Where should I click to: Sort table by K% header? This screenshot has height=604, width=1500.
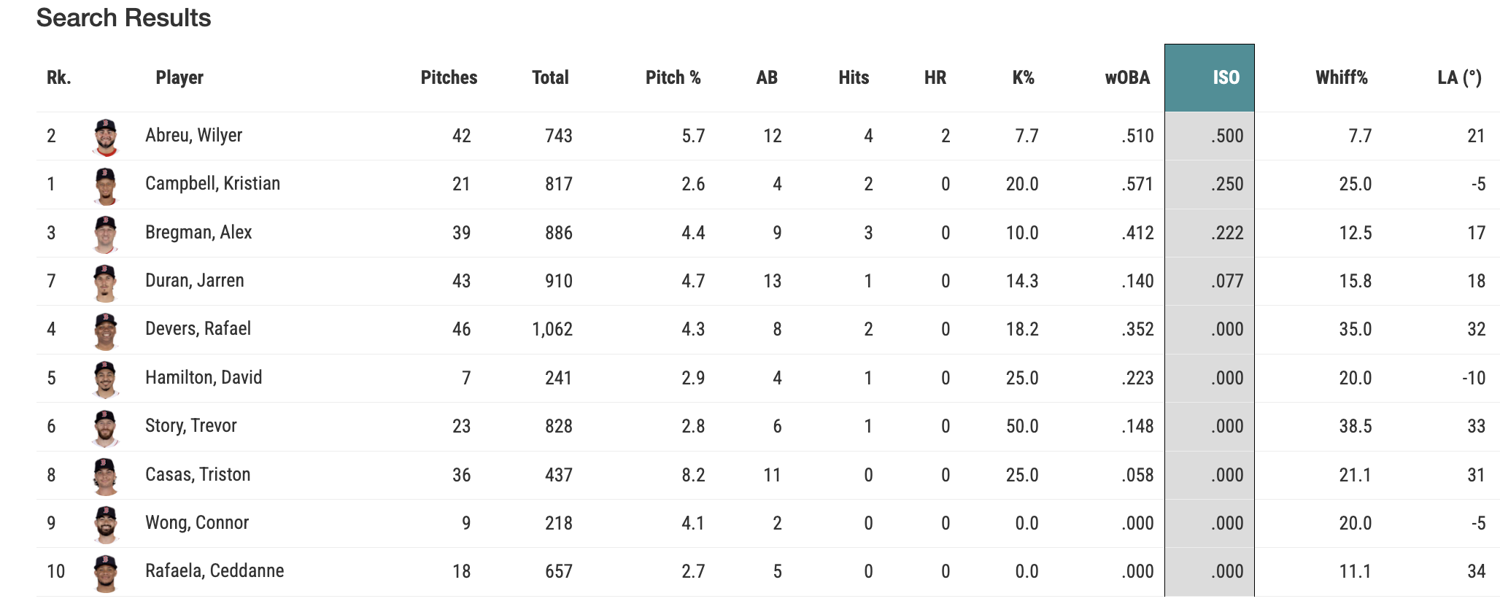click(1023, 78)
